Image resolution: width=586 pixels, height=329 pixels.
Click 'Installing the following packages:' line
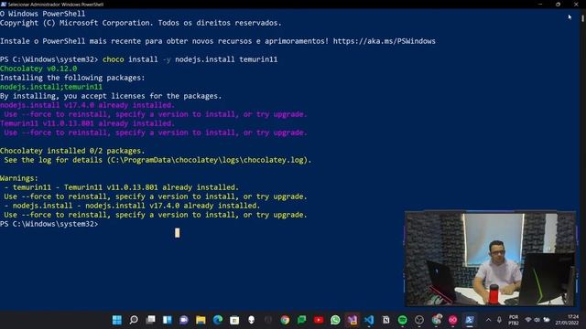72,78
